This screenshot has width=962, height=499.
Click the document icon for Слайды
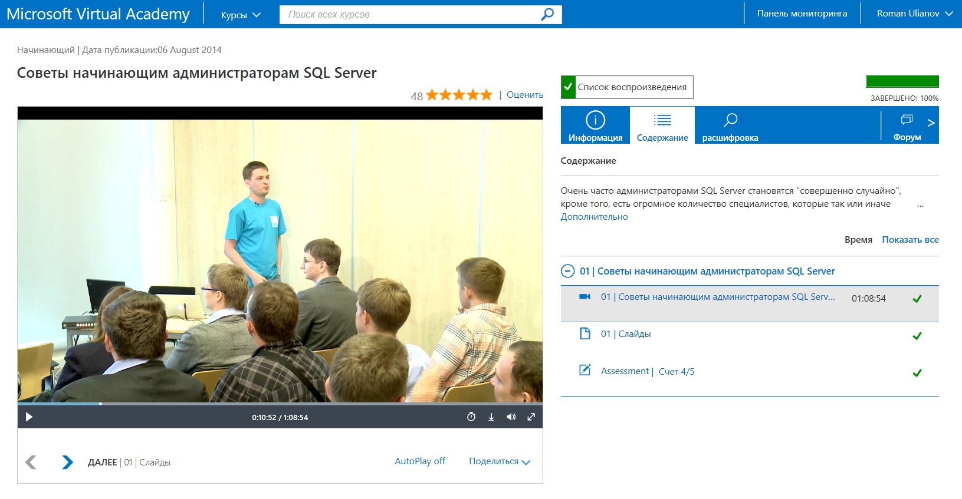pos(585,333)
